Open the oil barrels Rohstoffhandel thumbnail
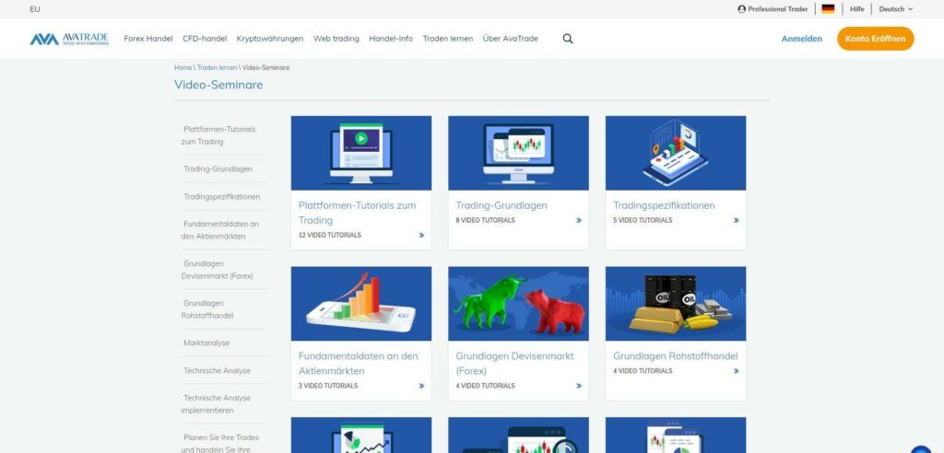 click(676, 304)
